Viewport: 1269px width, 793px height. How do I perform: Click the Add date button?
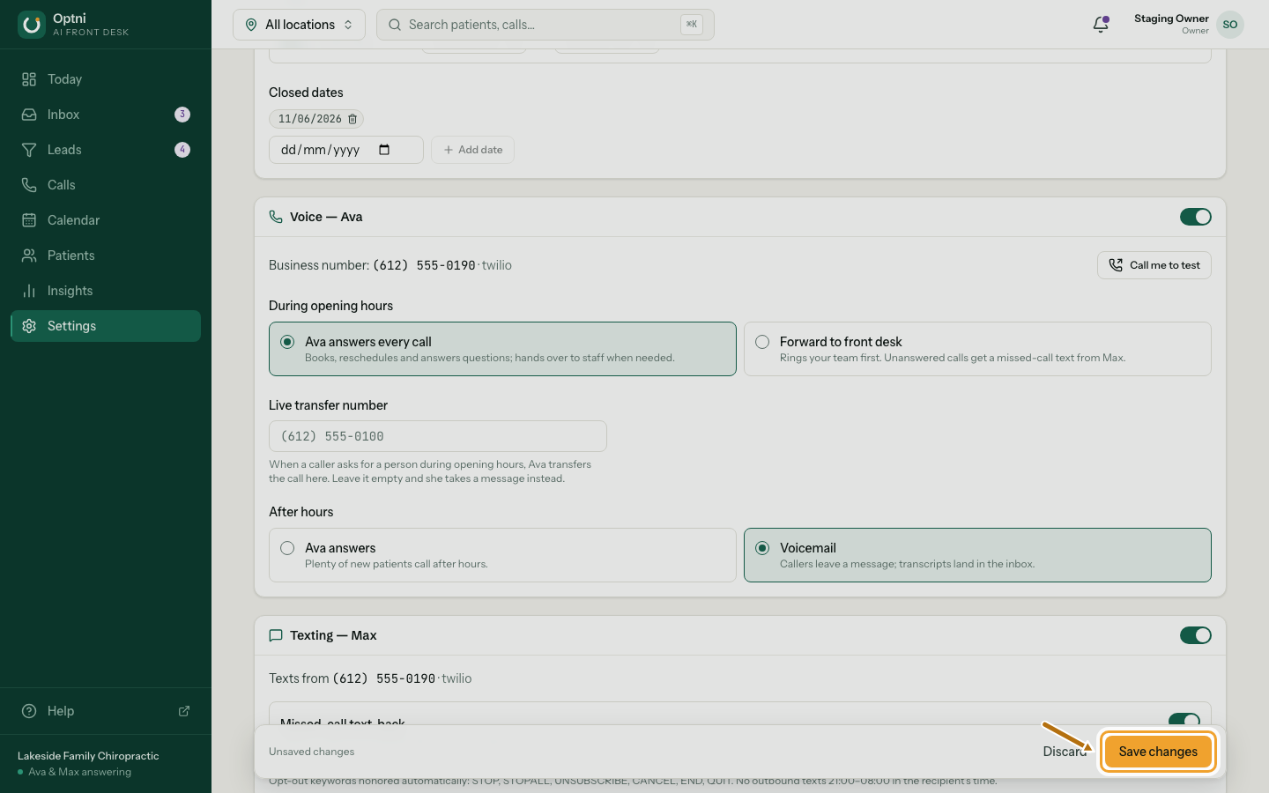pos(472,150)
